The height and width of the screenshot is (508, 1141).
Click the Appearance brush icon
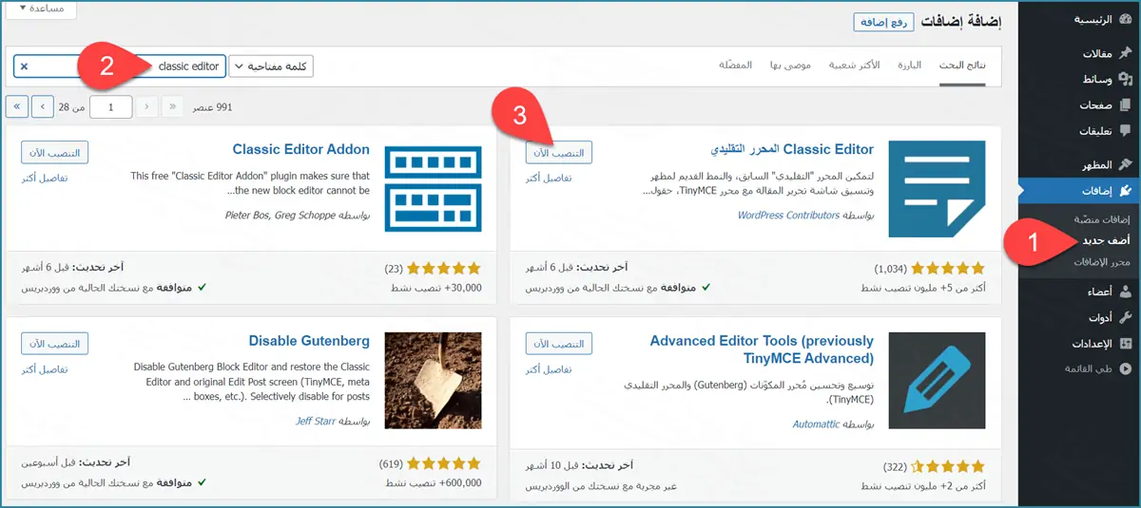tap(1126, 165)
